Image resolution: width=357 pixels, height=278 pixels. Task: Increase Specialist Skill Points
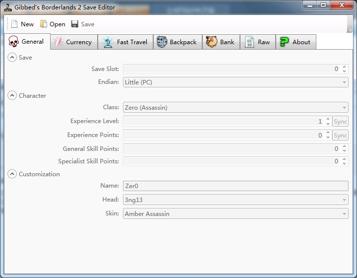click(344, 159)
